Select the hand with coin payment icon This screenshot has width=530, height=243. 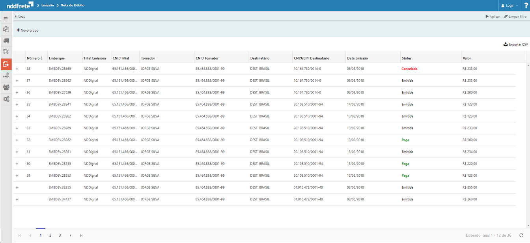point(6,75)
